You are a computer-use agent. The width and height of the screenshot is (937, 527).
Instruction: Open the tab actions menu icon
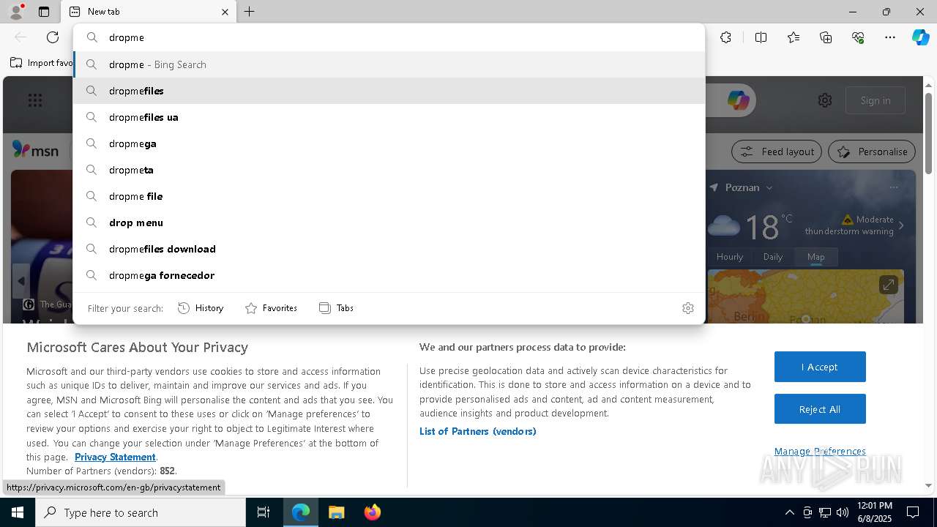coord(44,12)
